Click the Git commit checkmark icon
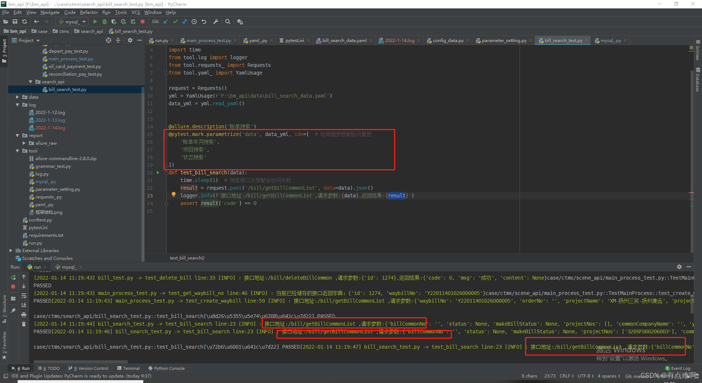 (175, 22)
